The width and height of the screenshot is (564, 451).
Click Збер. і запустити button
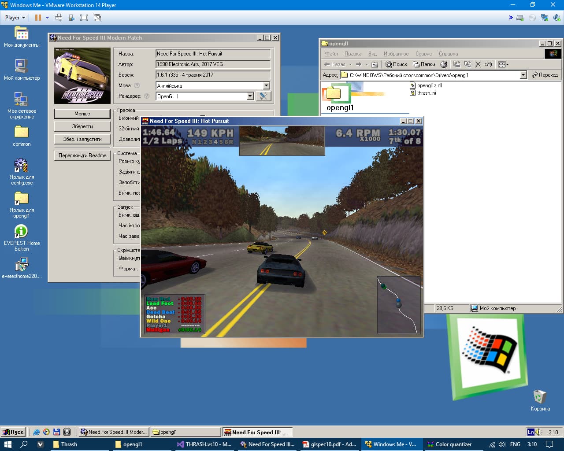(x=82, y=139)
